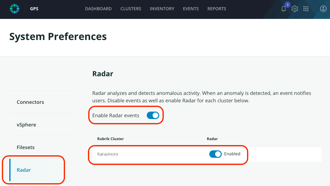Click the Rubrik snowflake logo
Screen dimensions: 330x186
(15, 9)
